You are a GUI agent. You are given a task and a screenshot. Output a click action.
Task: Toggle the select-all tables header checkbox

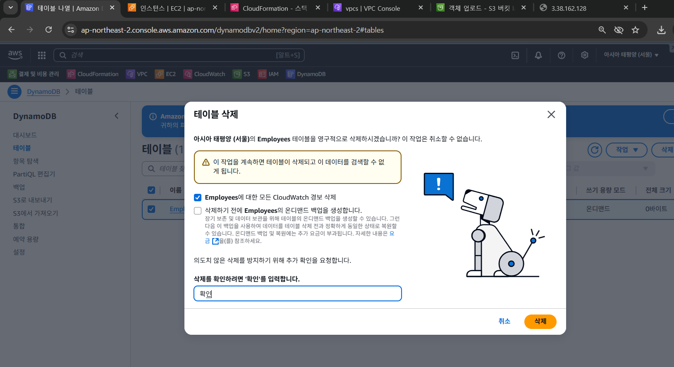tap(151, 190)
